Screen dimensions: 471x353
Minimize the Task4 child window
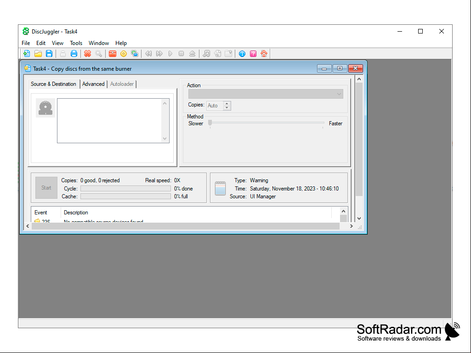pos(324,68)
